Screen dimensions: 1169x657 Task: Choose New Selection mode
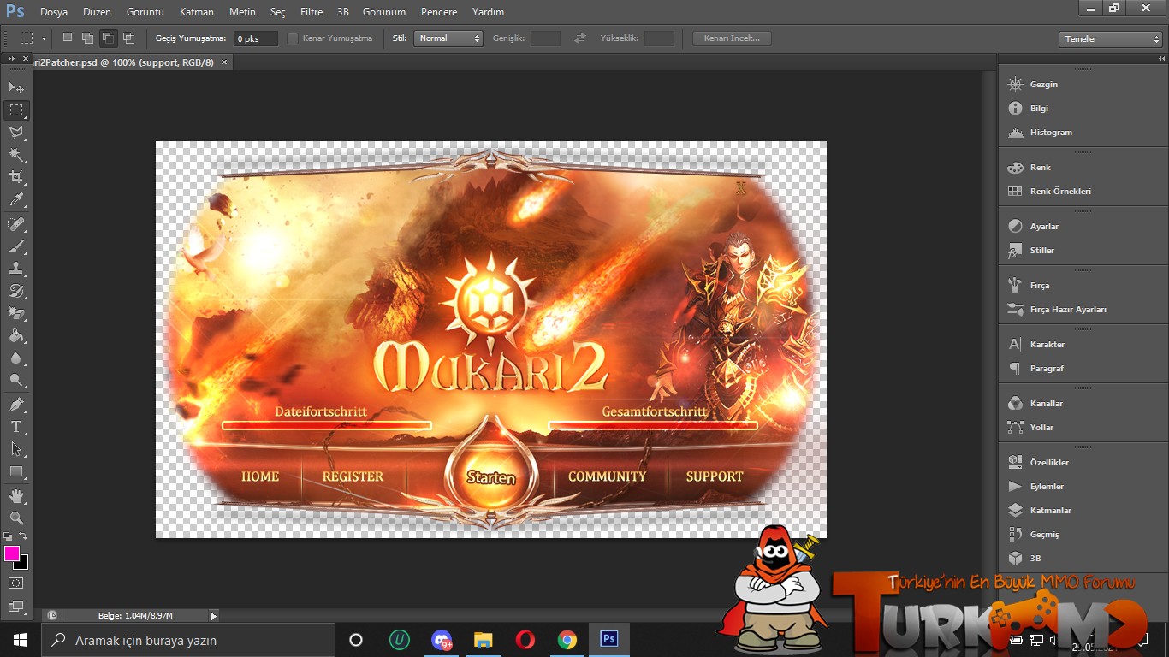coord(68,38)
